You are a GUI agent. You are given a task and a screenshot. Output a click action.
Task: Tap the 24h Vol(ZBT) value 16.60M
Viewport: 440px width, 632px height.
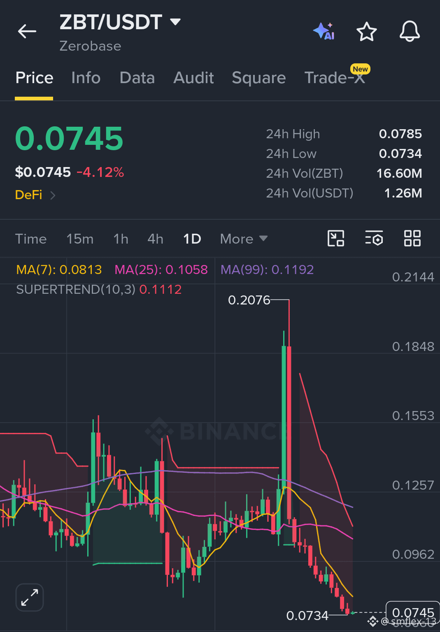click(399, 173)
